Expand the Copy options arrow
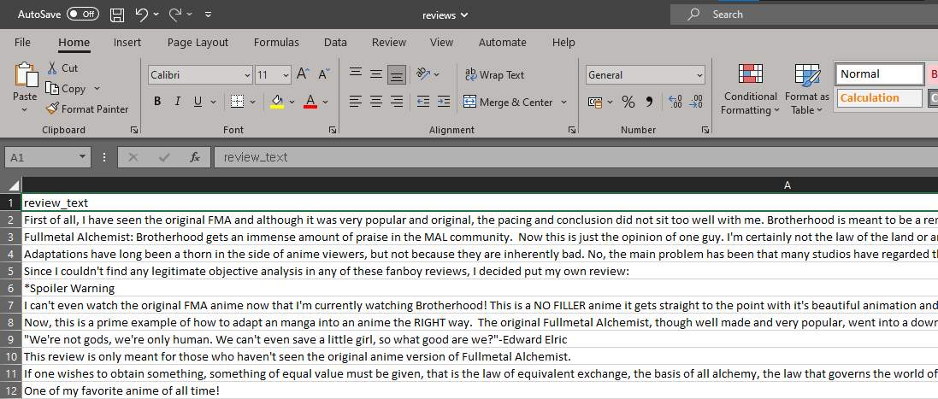This screenshot has width=938, height=399. [x=97, y=88]
